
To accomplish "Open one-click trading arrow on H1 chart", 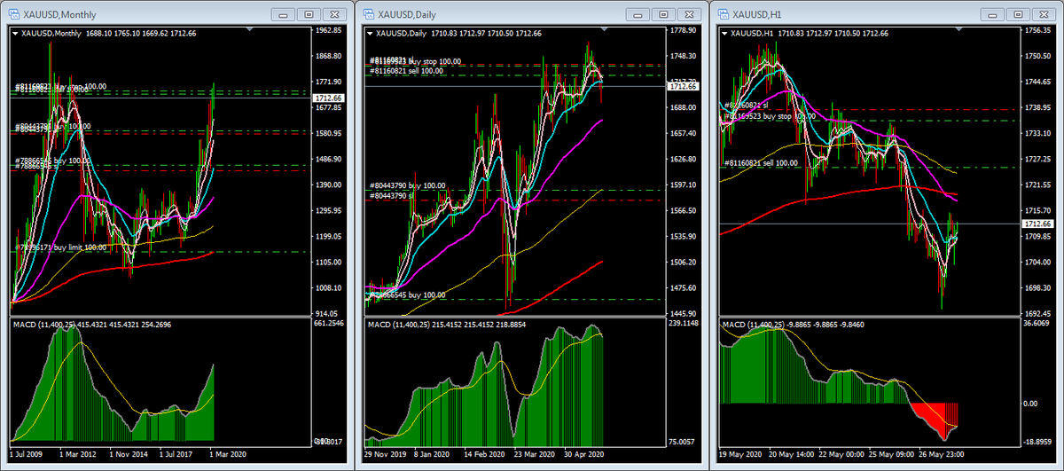I will point(723,33).
